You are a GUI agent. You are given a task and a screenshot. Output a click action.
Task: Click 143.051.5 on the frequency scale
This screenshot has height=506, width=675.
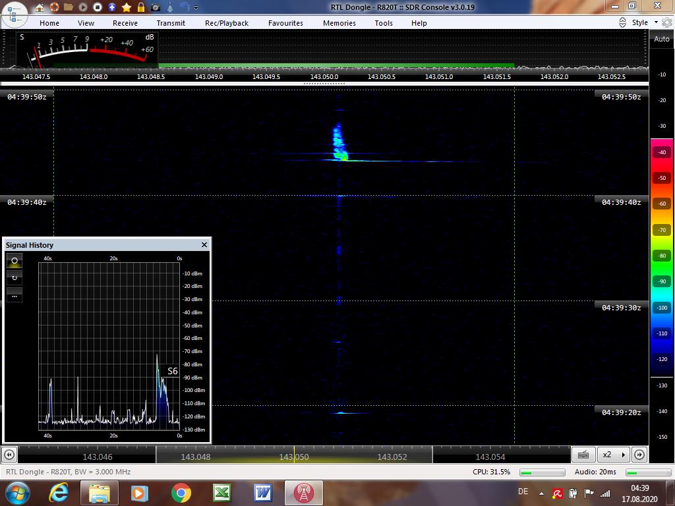tap(496, 76)
